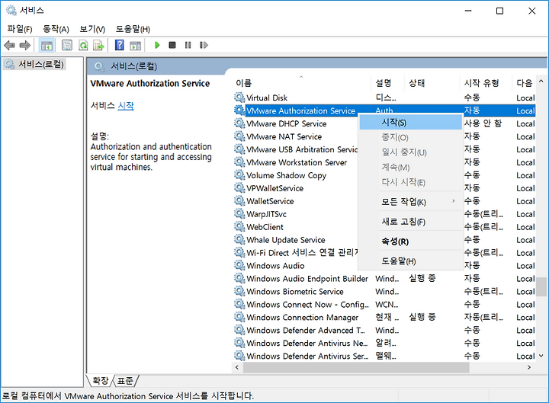
Task: Click the Forward arrow toolbar icon
Action: coord(25,45)
